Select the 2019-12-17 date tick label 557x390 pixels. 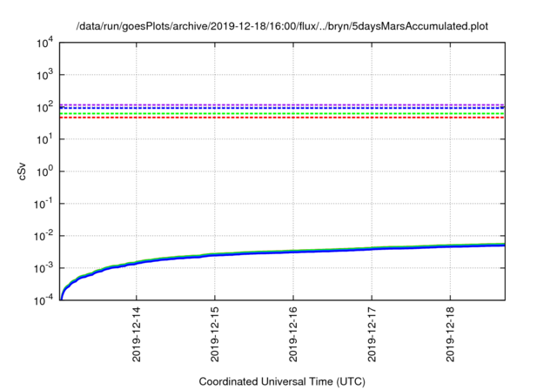(372, 334)
